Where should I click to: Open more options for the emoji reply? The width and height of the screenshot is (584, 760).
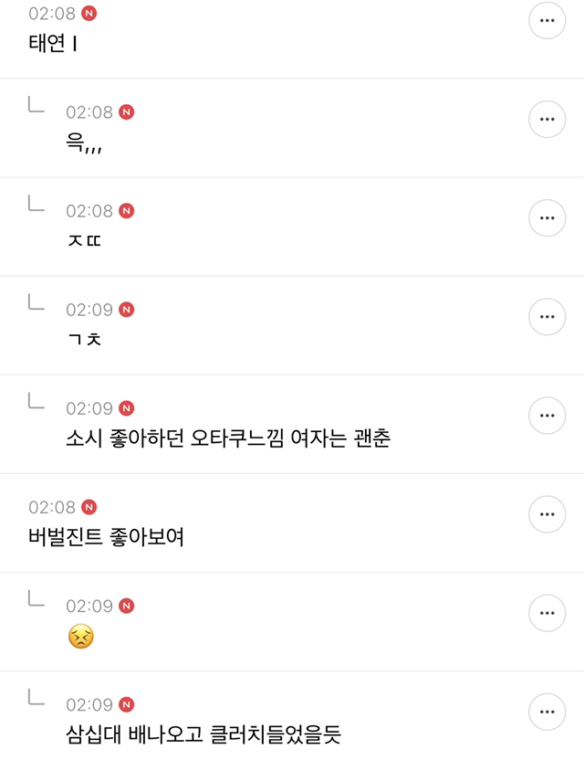click(547, 613)
